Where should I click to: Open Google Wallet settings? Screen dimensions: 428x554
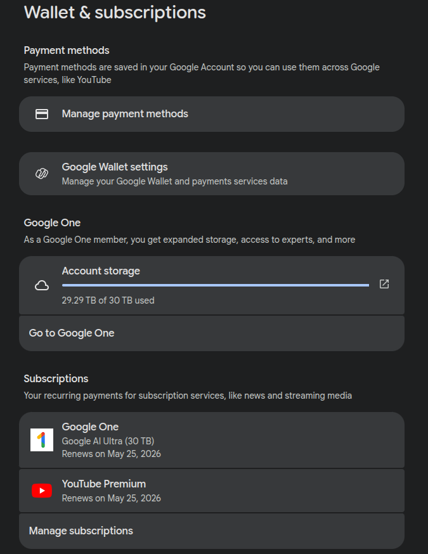click(x=212, y=174)
